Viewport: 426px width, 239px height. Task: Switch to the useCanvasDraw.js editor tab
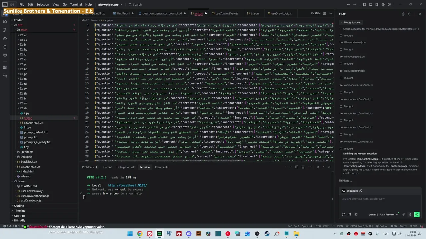[227, 13]
